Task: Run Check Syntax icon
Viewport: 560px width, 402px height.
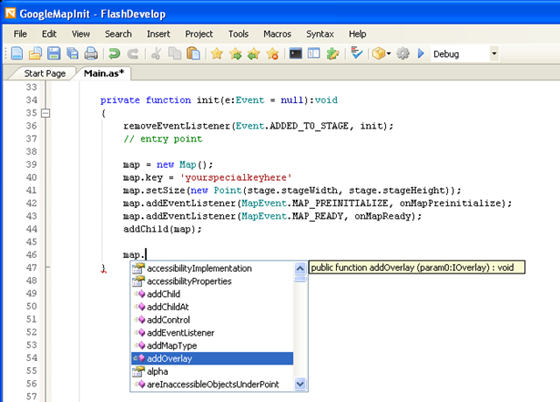Action: [x=356, y=53]
